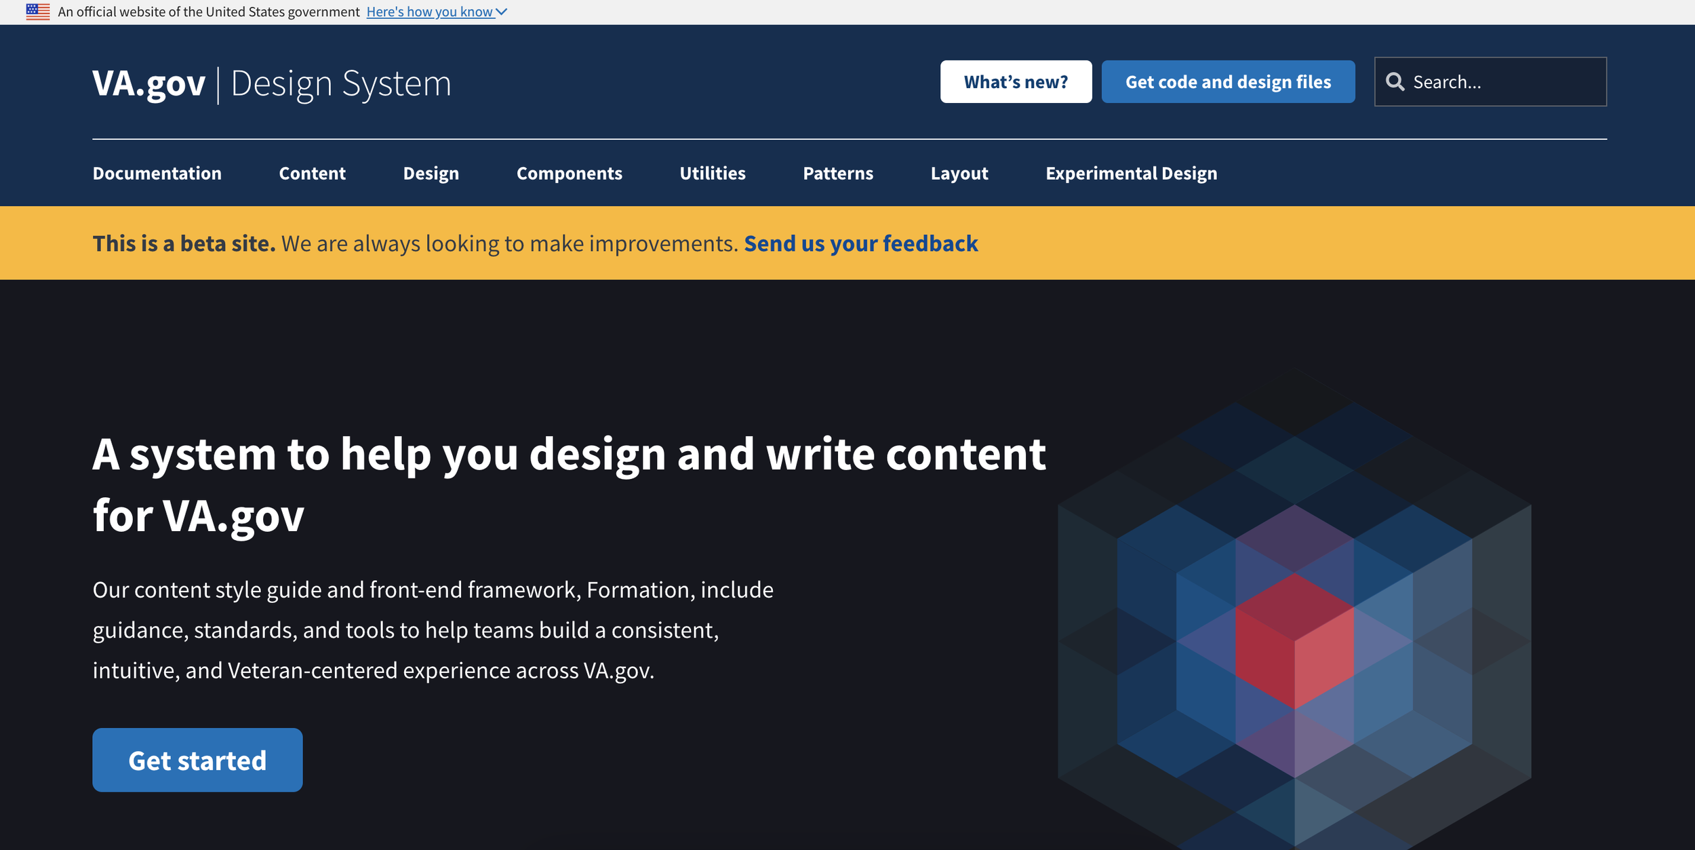Click the red cube hero graphic
Viewport: 1695px width, 850px height.
[x=1294, y=641]
